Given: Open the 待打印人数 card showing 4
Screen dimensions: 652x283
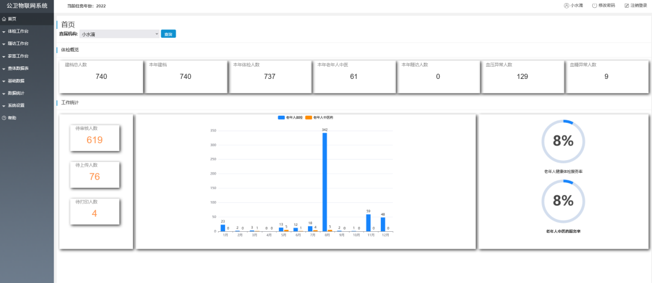Looking at the screenshot, I should [95, 211].
